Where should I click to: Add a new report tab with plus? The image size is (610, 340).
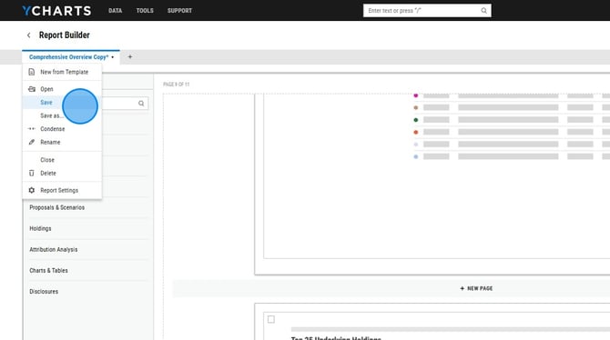[130, 56]
